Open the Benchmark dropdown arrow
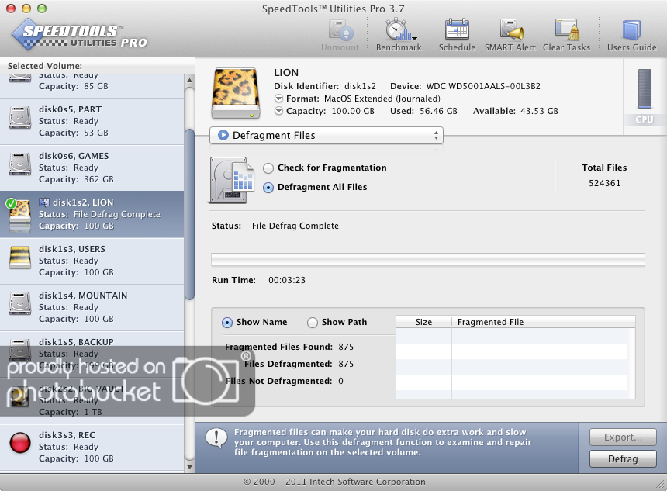 click(414, 38)
